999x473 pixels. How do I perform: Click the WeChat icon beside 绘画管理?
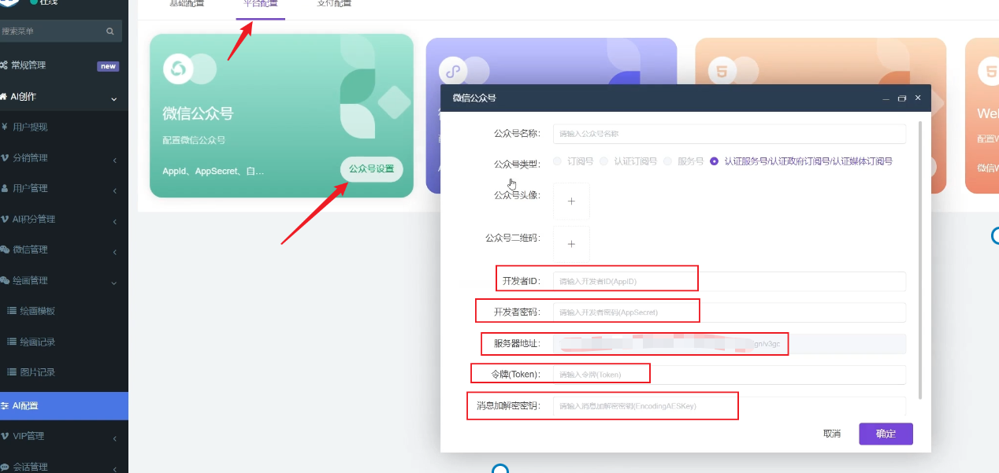[x=5, y=280]
